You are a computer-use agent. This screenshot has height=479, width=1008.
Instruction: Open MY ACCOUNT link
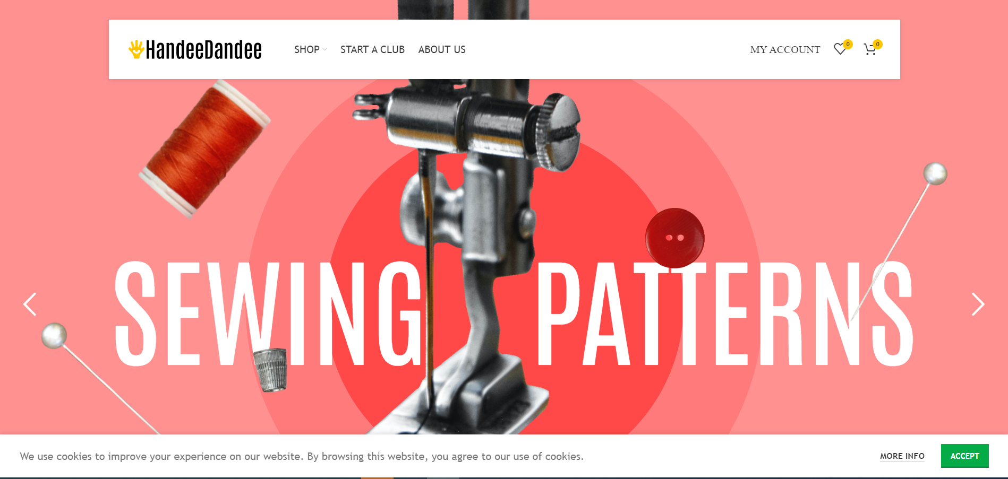tap(785, 49)
